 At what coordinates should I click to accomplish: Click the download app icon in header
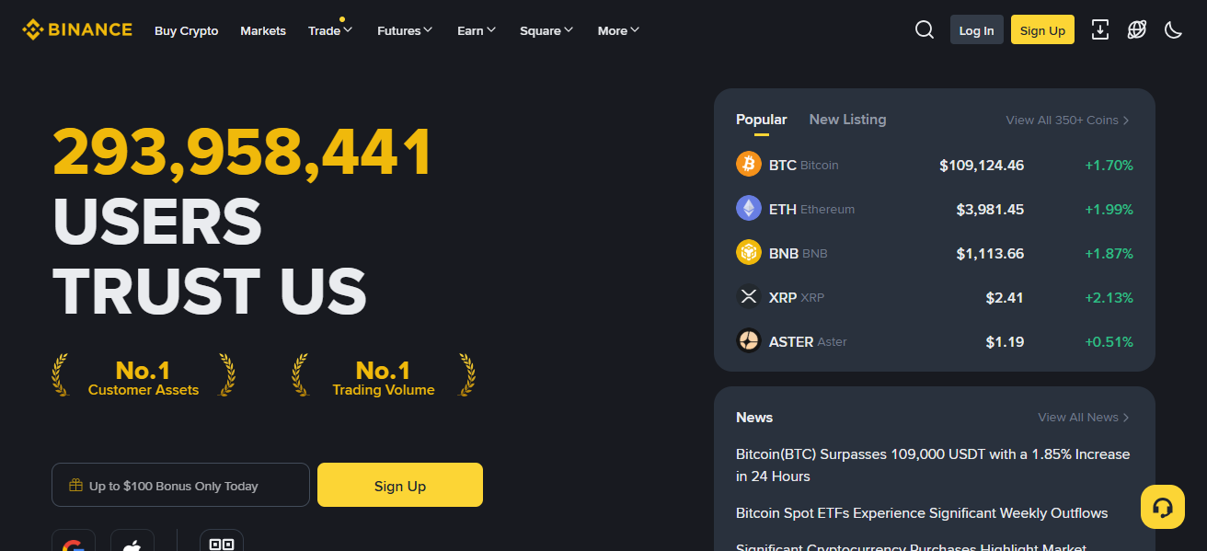click(x=1100, y=29)
